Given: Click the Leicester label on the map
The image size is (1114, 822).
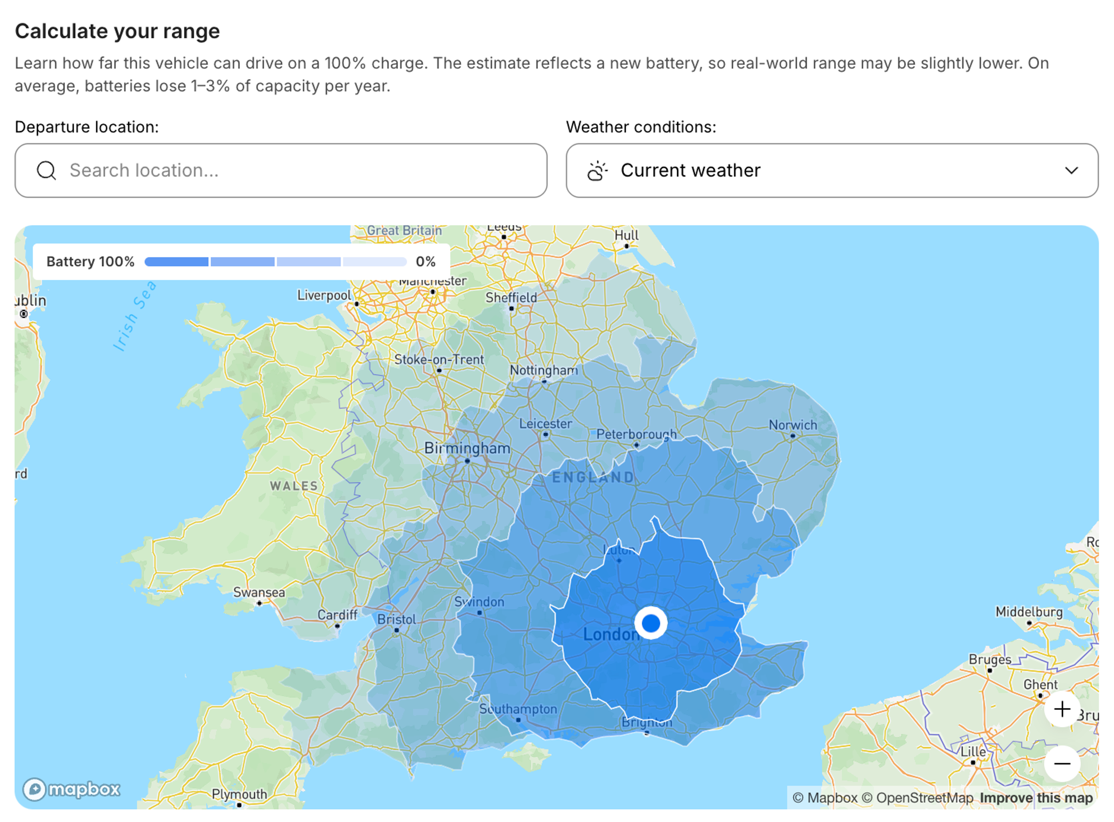Looking at the screenshot, I should [546, 424].
